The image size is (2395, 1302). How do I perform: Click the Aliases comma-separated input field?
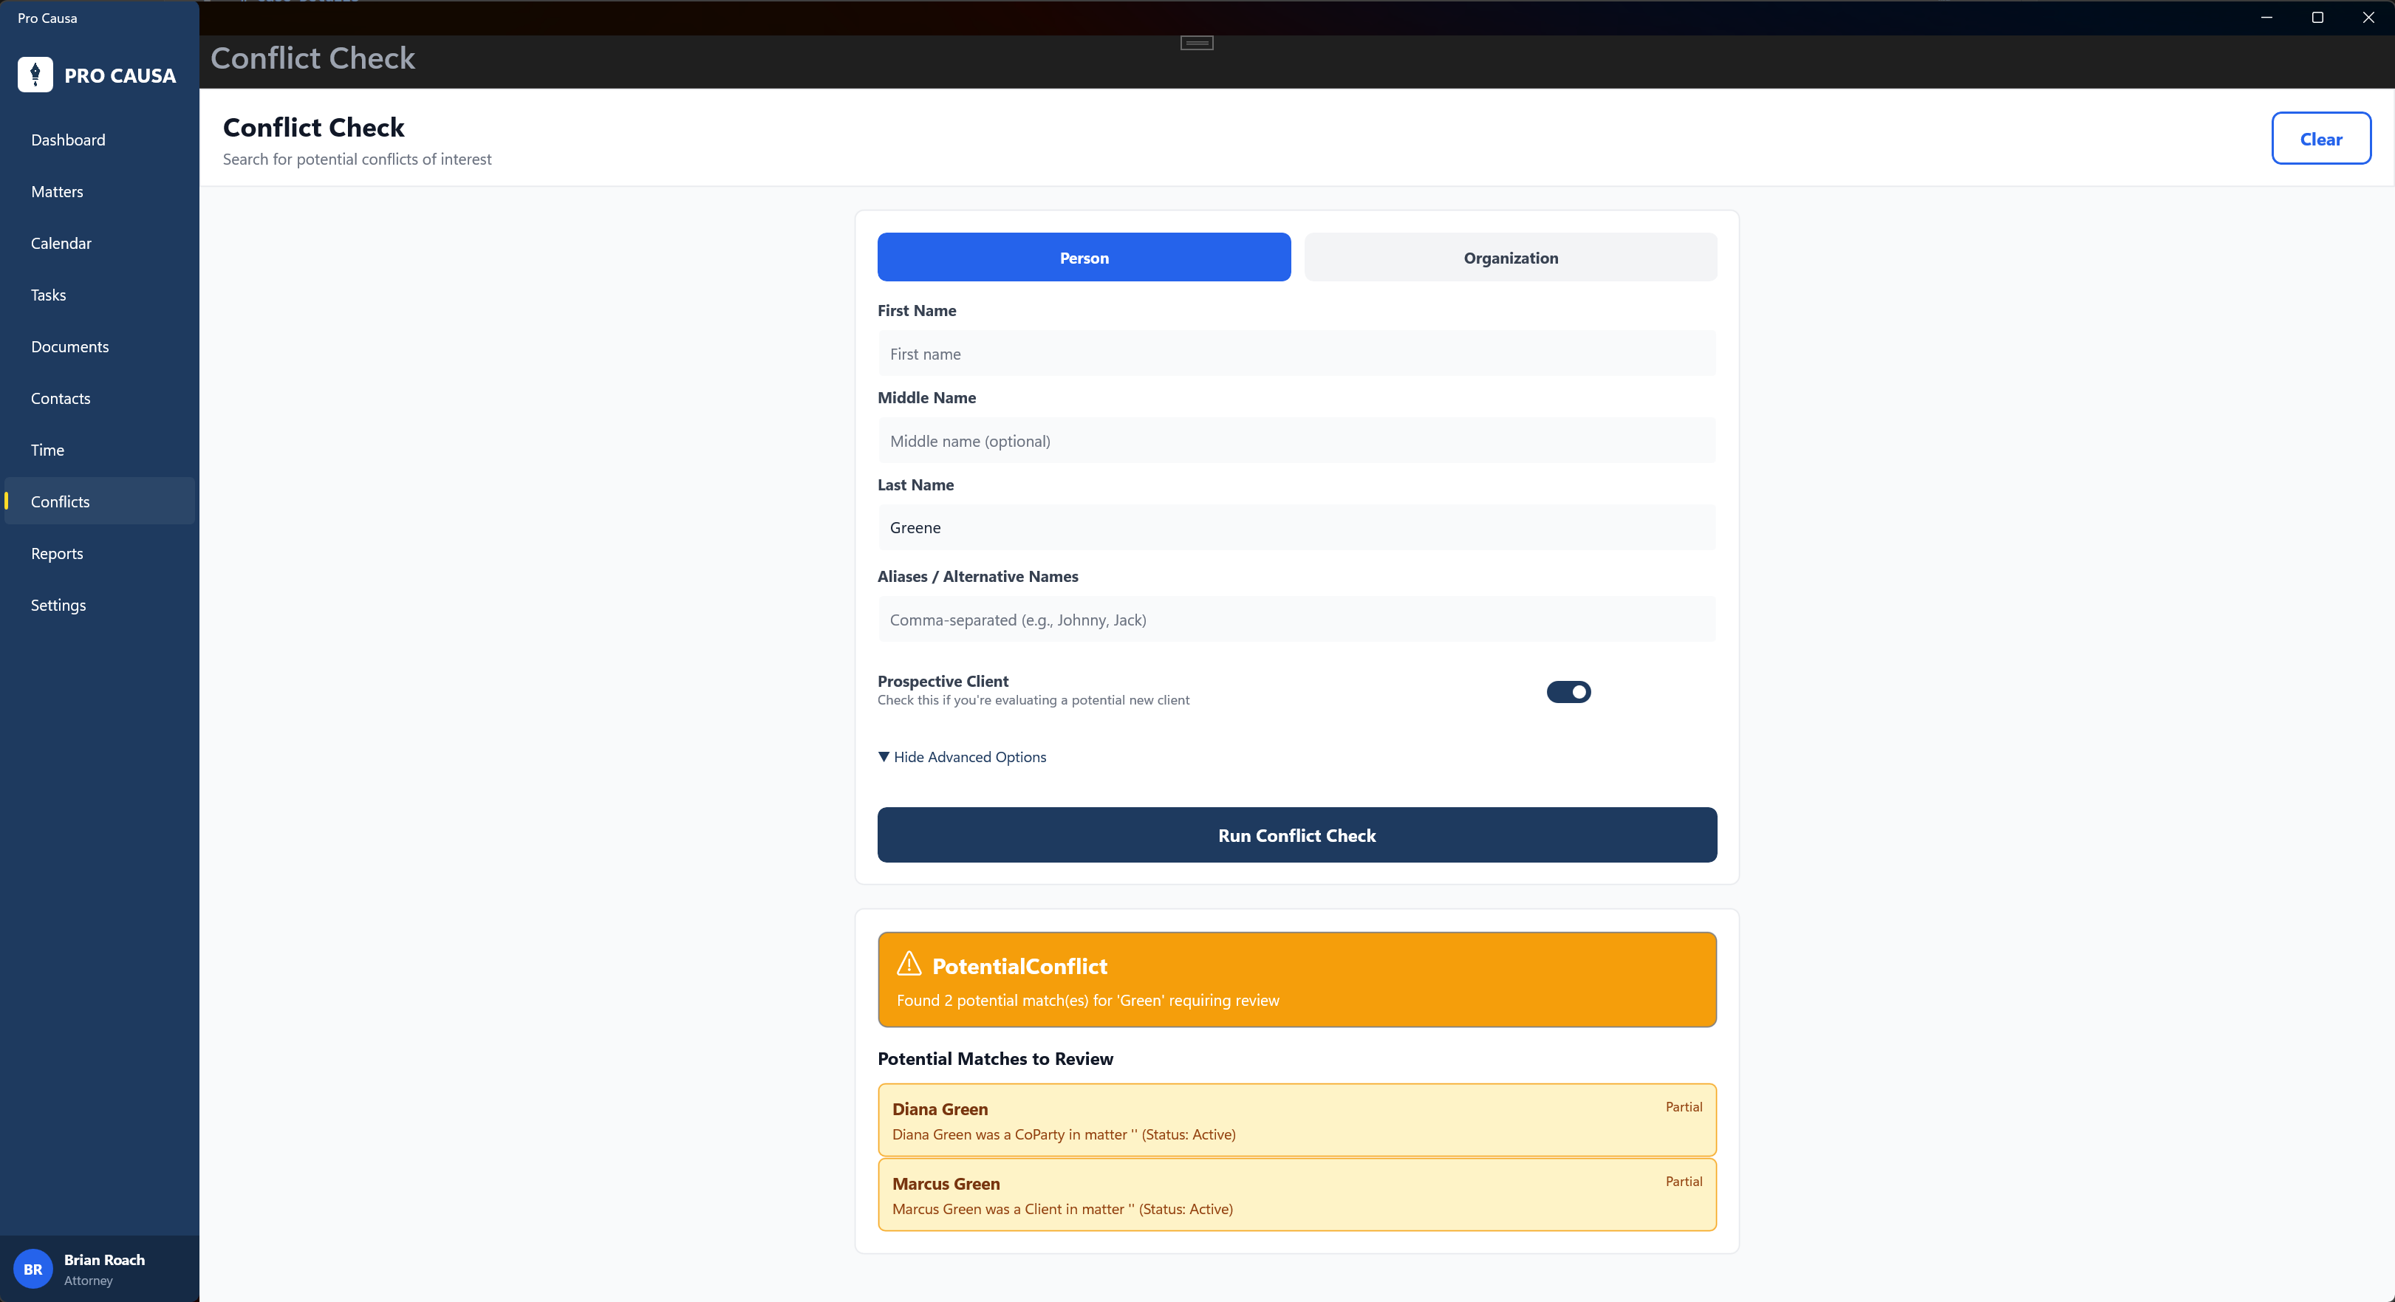[1296, 619]
